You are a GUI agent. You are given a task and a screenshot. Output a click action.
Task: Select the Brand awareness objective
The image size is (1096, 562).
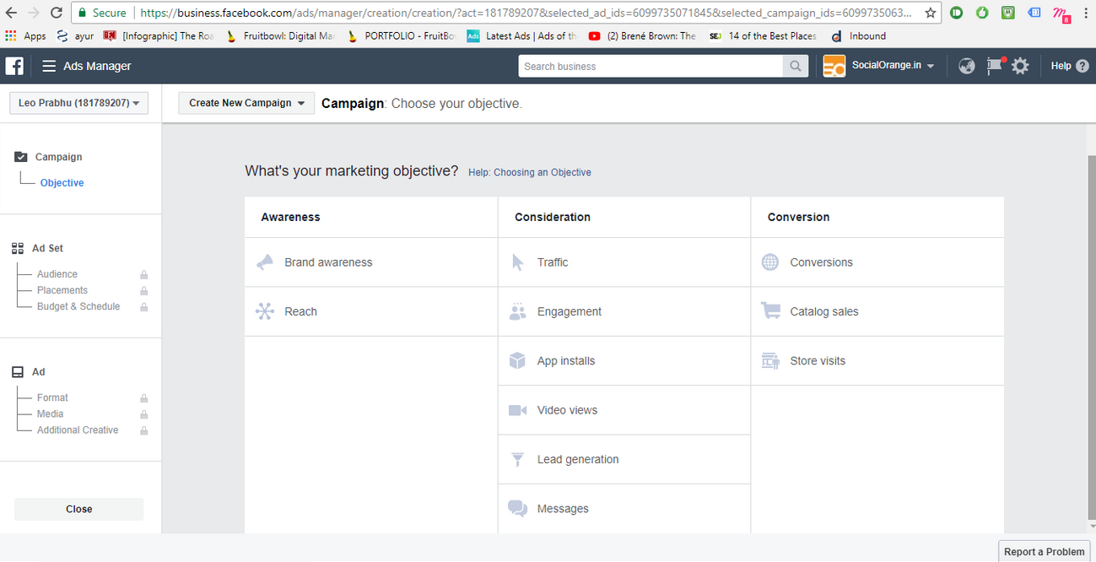(x=327, y=262)
